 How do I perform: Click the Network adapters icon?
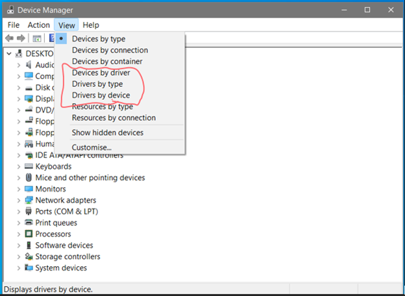tap(29, 200)
